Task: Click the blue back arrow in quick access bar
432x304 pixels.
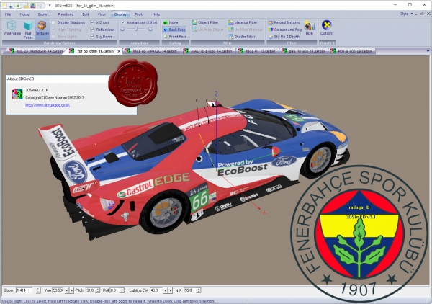Action: point(12,6)
